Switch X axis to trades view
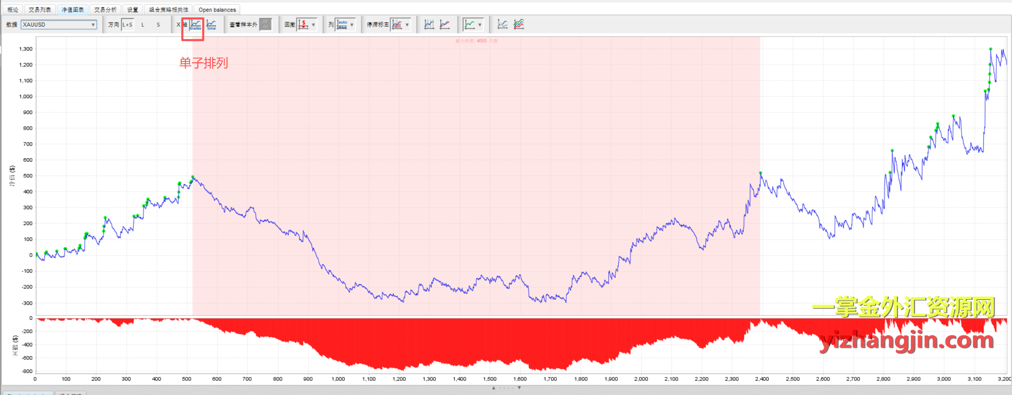 point(195,25)
